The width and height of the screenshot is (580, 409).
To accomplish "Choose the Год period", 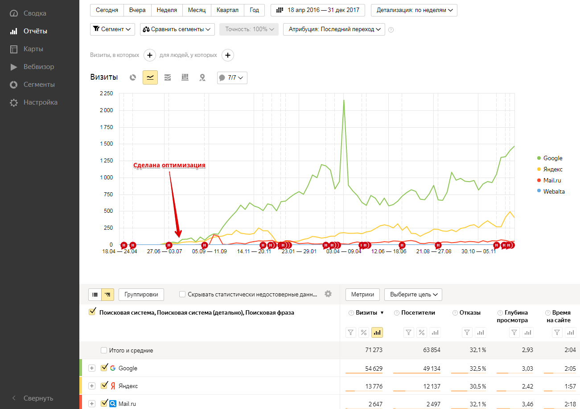I will pyautogui.click(x=255, y=10).
